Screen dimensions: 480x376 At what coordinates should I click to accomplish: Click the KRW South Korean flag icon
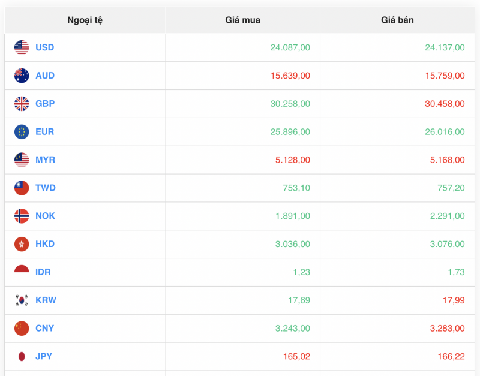(22, 300)
